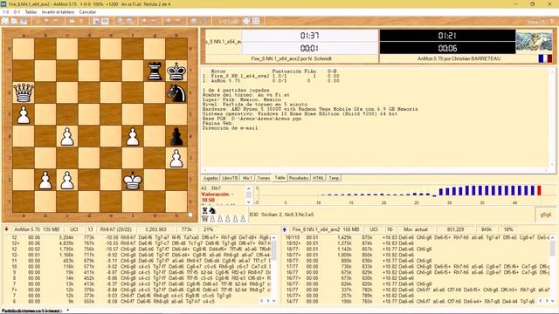
Task: Click the red down arrow beside AnMon 5.75 engine
Action: [x=6, y=229]
